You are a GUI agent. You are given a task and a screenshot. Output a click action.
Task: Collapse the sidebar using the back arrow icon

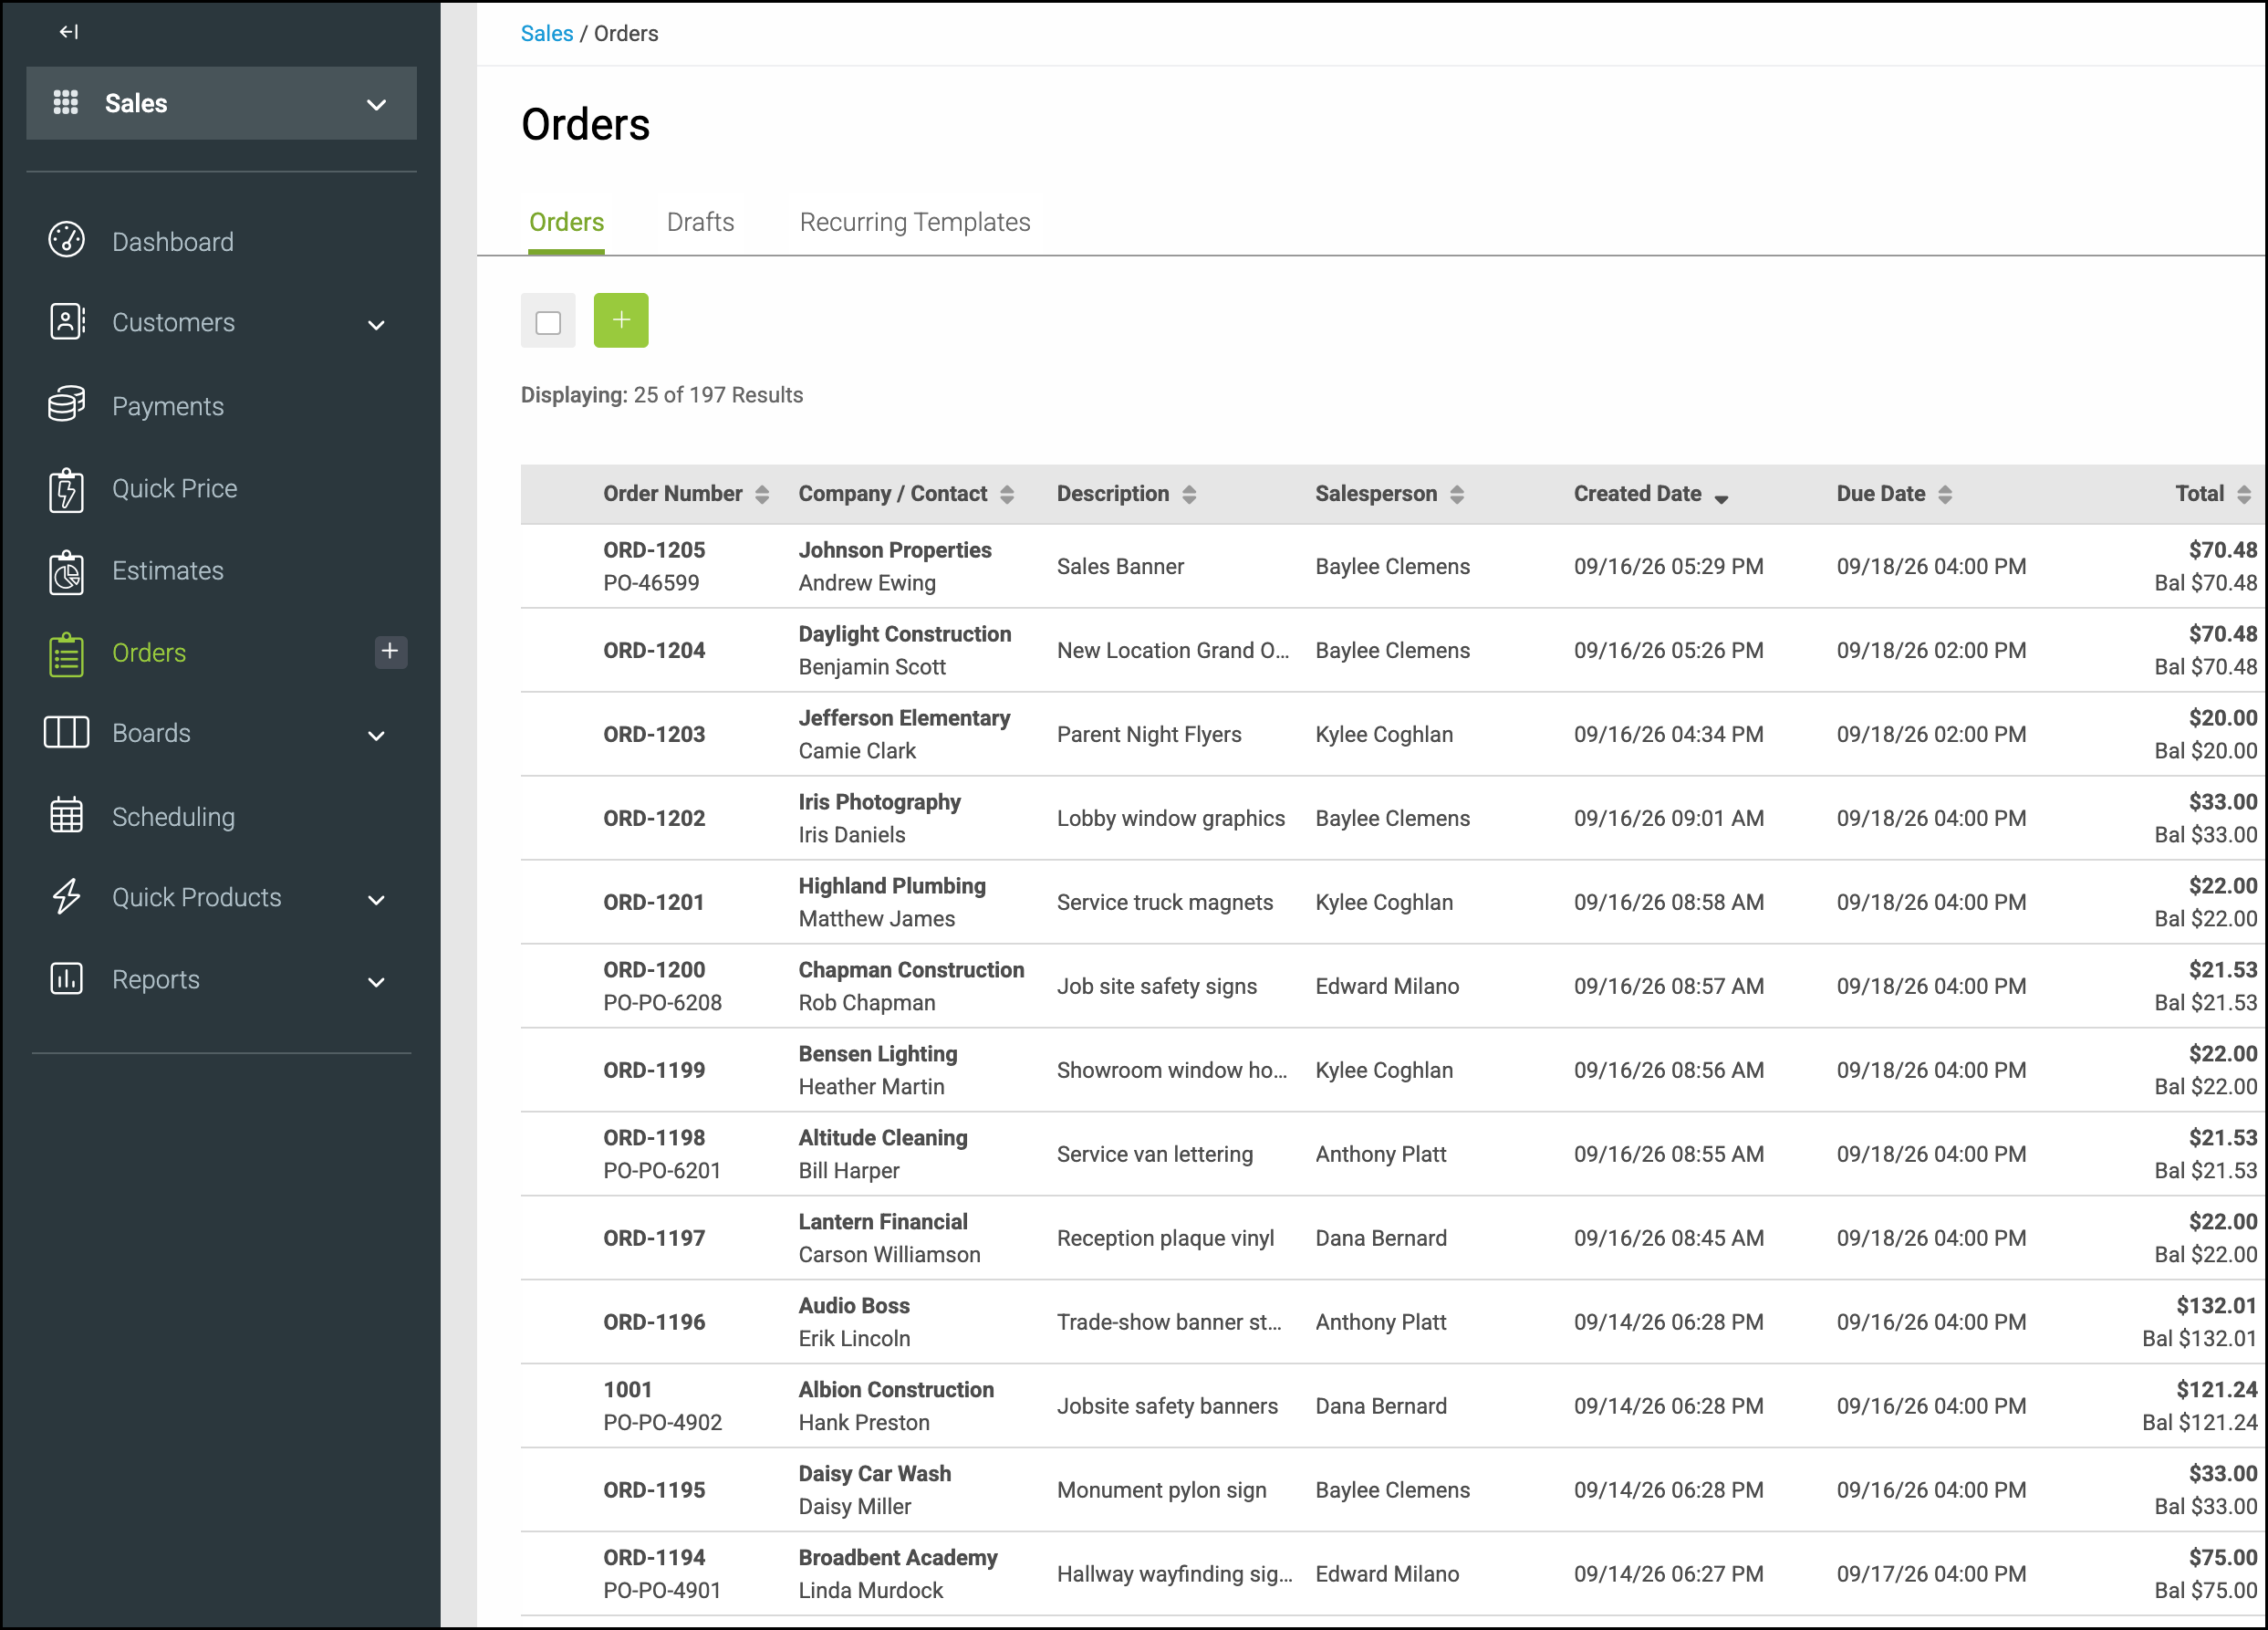(x=68, y=32)
